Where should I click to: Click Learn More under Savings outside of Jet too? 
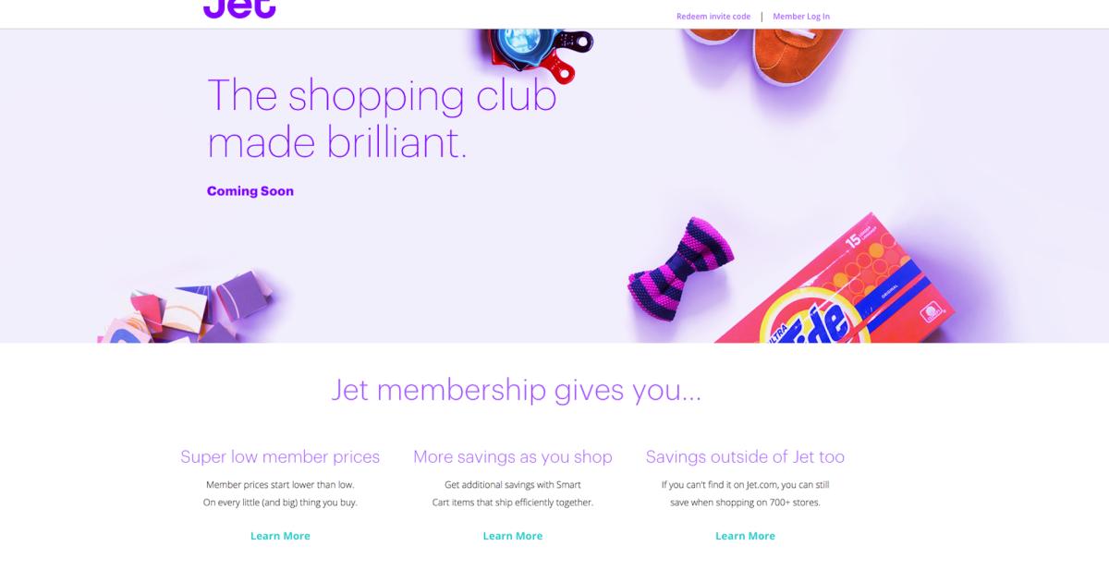click(x=745, y=536)
